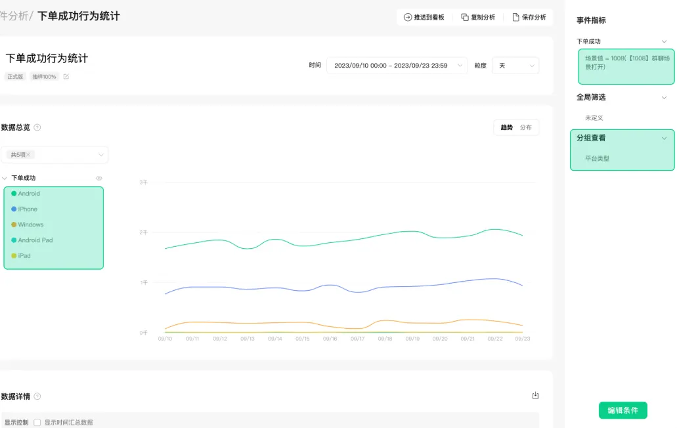Click the green Android color dot
This screenshot has height=428, width=677.
(14, 193)
